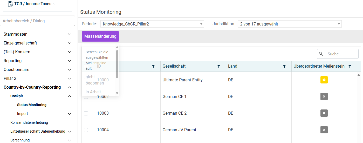Select 'nicht begonnen' in the milestone menu

pyautogui.click(x=95, y=80)
